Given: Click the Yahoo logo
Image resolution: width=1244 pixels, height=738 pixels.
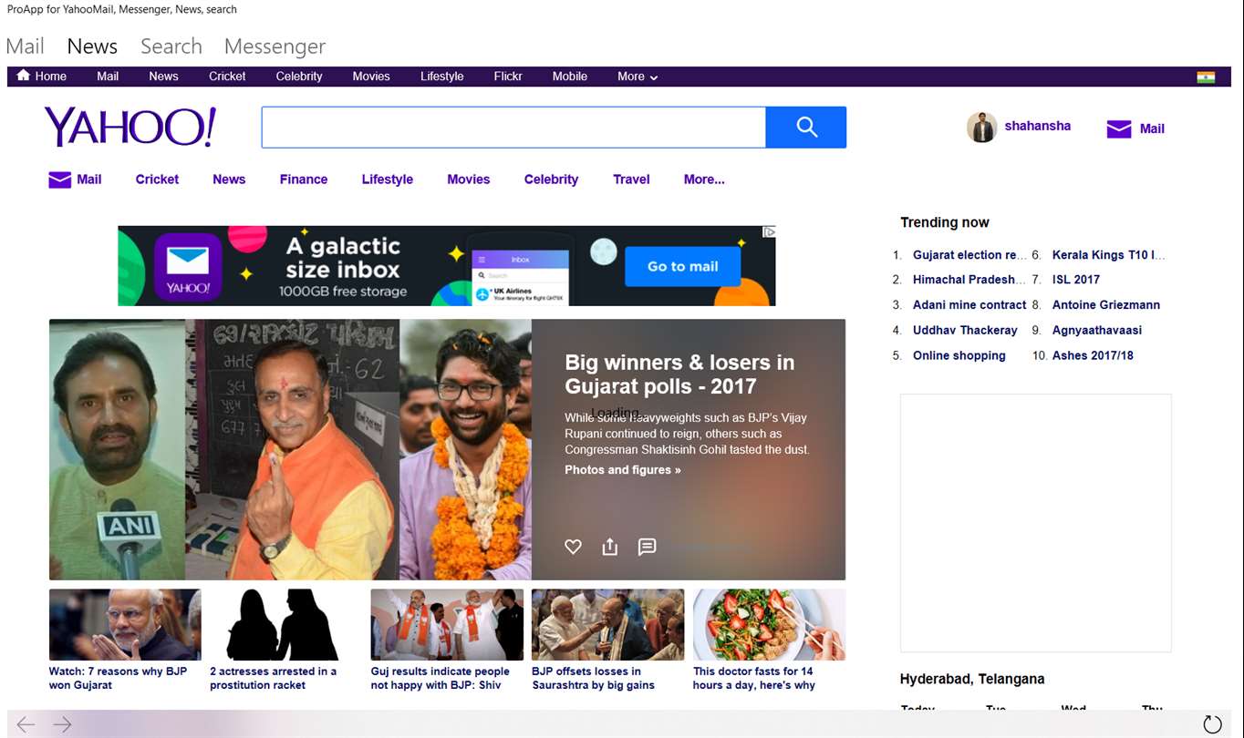Looking at the screenshot, I should pos(130,127).
